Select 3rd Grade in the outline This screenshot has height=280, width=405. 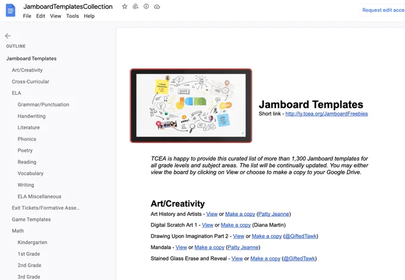(29, 276)
